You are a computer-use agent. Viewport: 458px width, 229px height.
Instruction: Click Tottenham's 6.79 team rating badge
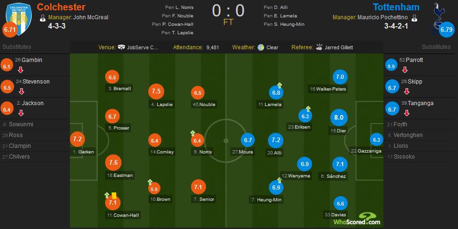click(x=446, y=30)
